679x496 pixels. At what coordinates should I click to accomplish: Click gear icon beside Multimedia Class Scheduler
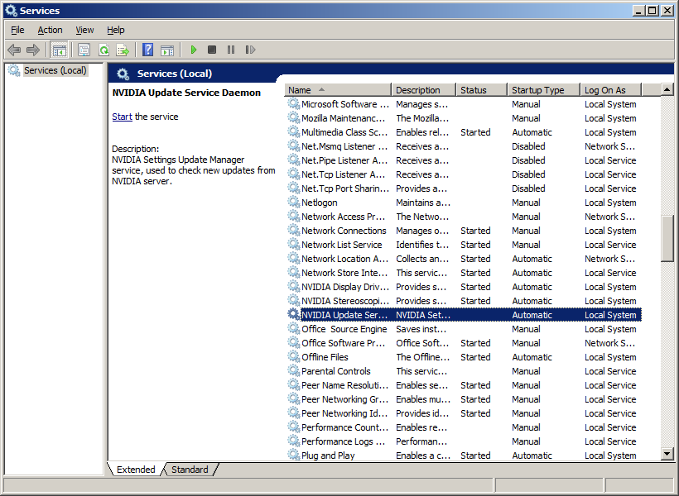[294, 132]
